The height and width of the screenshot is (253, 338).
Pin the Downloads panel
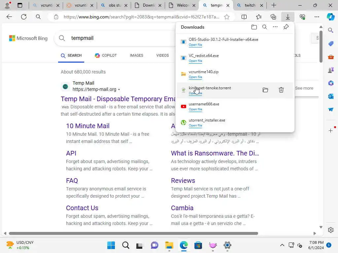[286, 27]
